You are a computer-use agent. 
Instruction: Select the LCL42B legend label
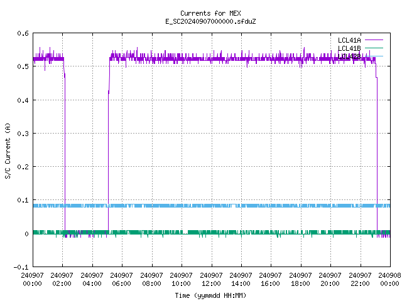coord(349,56)
